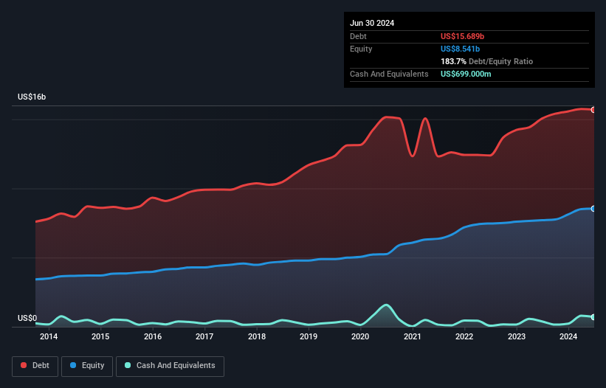Click the Equity label in tooltip

(361, 49)
